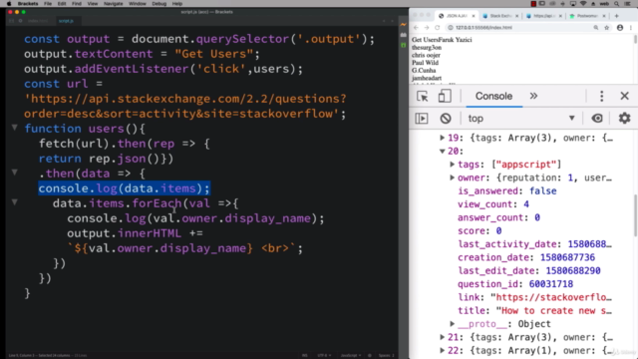This screenshot has height=359, width=638.
Task: Switch to the Postwoman Chrome tab
Action: click(587, 16)
